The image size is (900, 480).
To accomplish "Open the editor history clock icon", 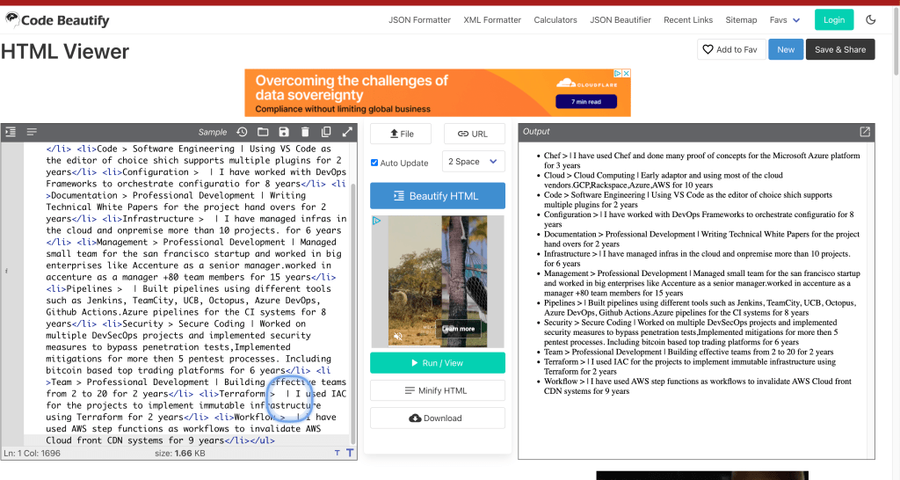I will [x=242, y=132].
